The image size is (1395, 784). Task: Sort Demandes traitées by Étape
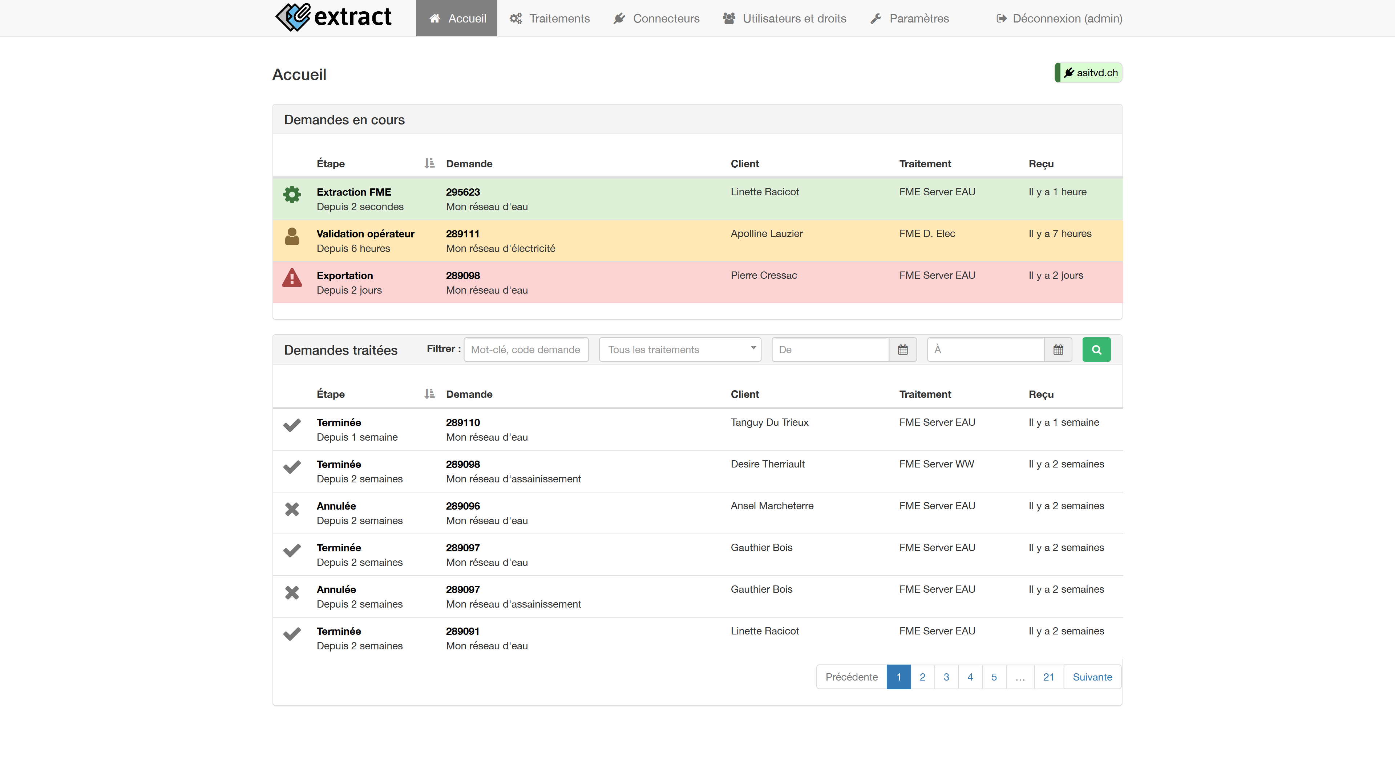point(429,394)
